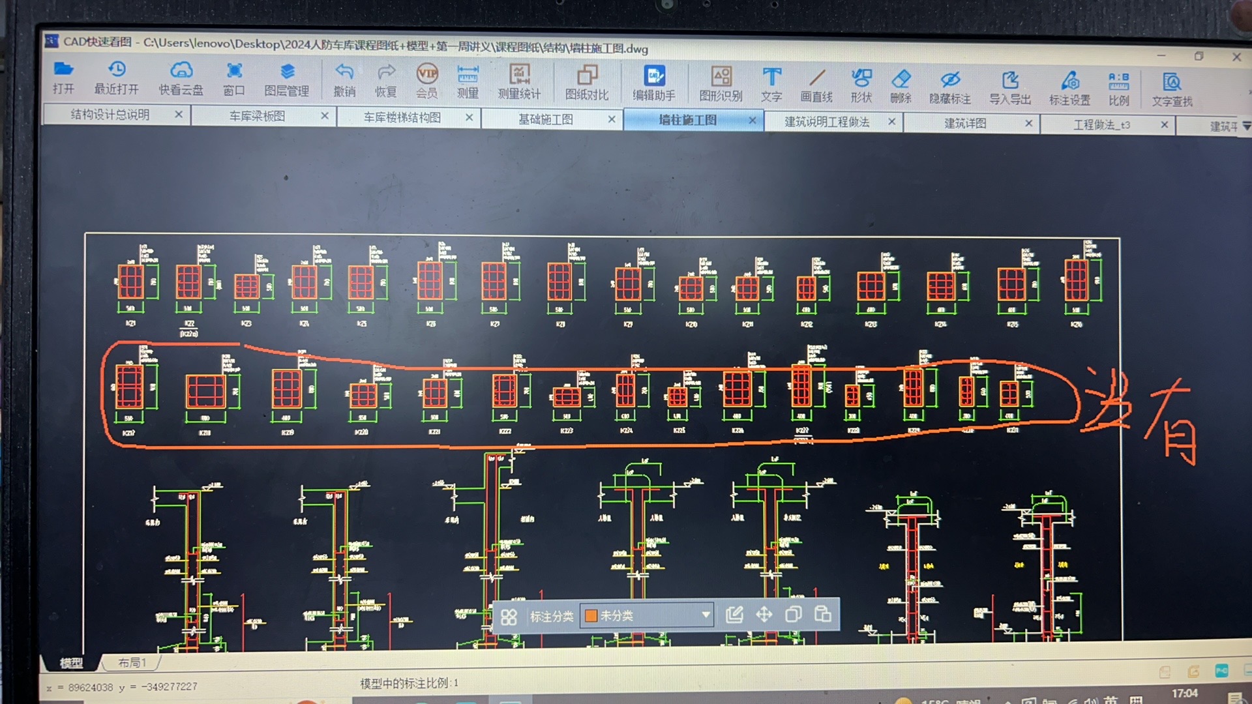Click the edit annotation pencil icon
The image size is (1252, 704).
tap(734, 614)
